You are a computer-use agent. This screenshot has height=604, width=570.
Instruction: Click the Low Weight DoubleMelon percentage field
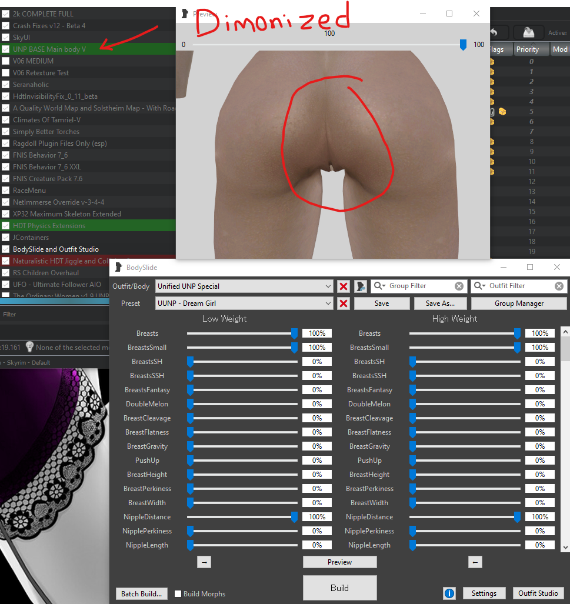[317, 403]
